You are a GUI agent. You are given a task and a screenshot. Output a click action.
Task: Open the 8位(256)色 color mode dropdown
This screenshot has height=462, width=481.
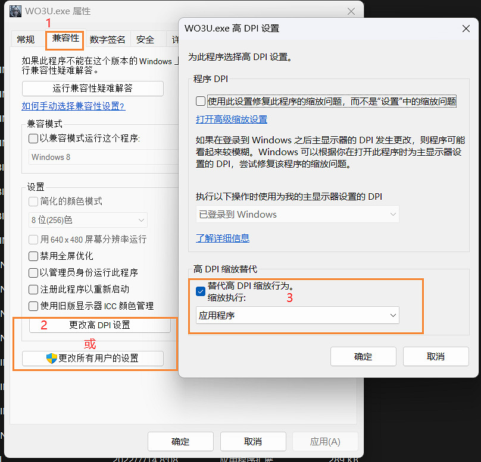click(x=88, y=220)
